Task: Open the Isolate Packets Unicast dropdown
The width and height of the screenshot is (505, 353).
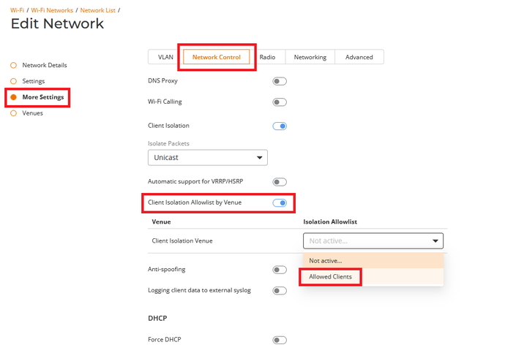Action: [x=207, y=157]
